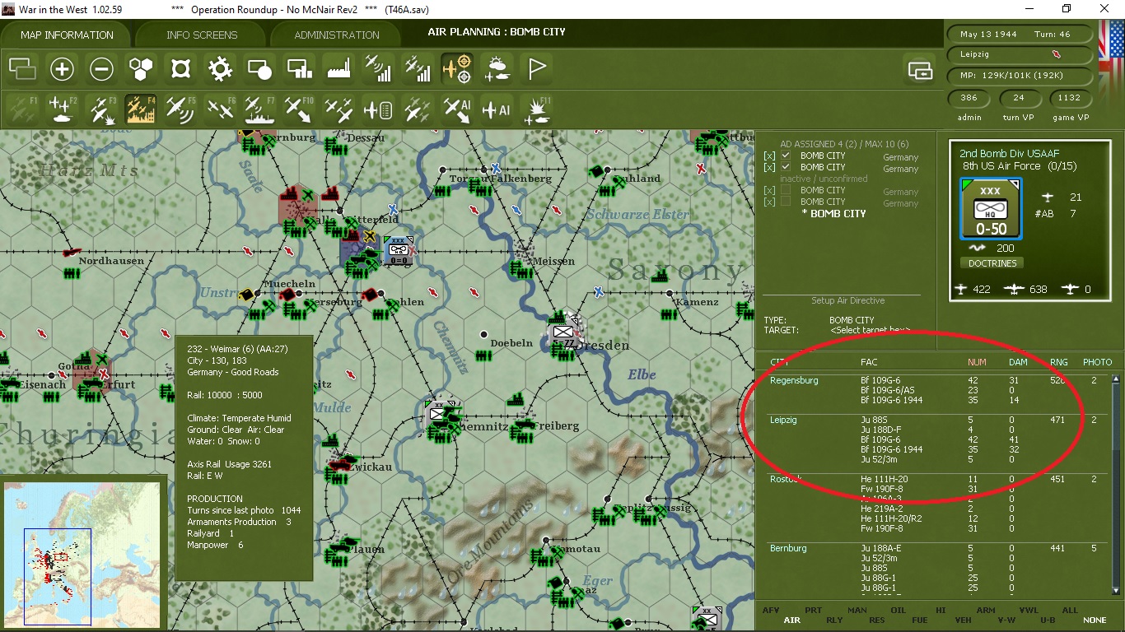The image size is (1125, 632).
Task: Sort target list by FAC column
Action: tap(869, 362)
